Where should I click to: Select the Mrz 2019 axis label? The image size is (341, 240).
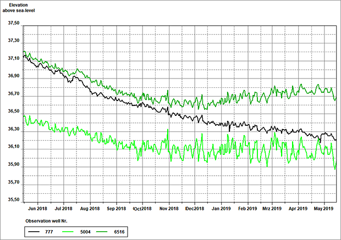tap(272, 209)
